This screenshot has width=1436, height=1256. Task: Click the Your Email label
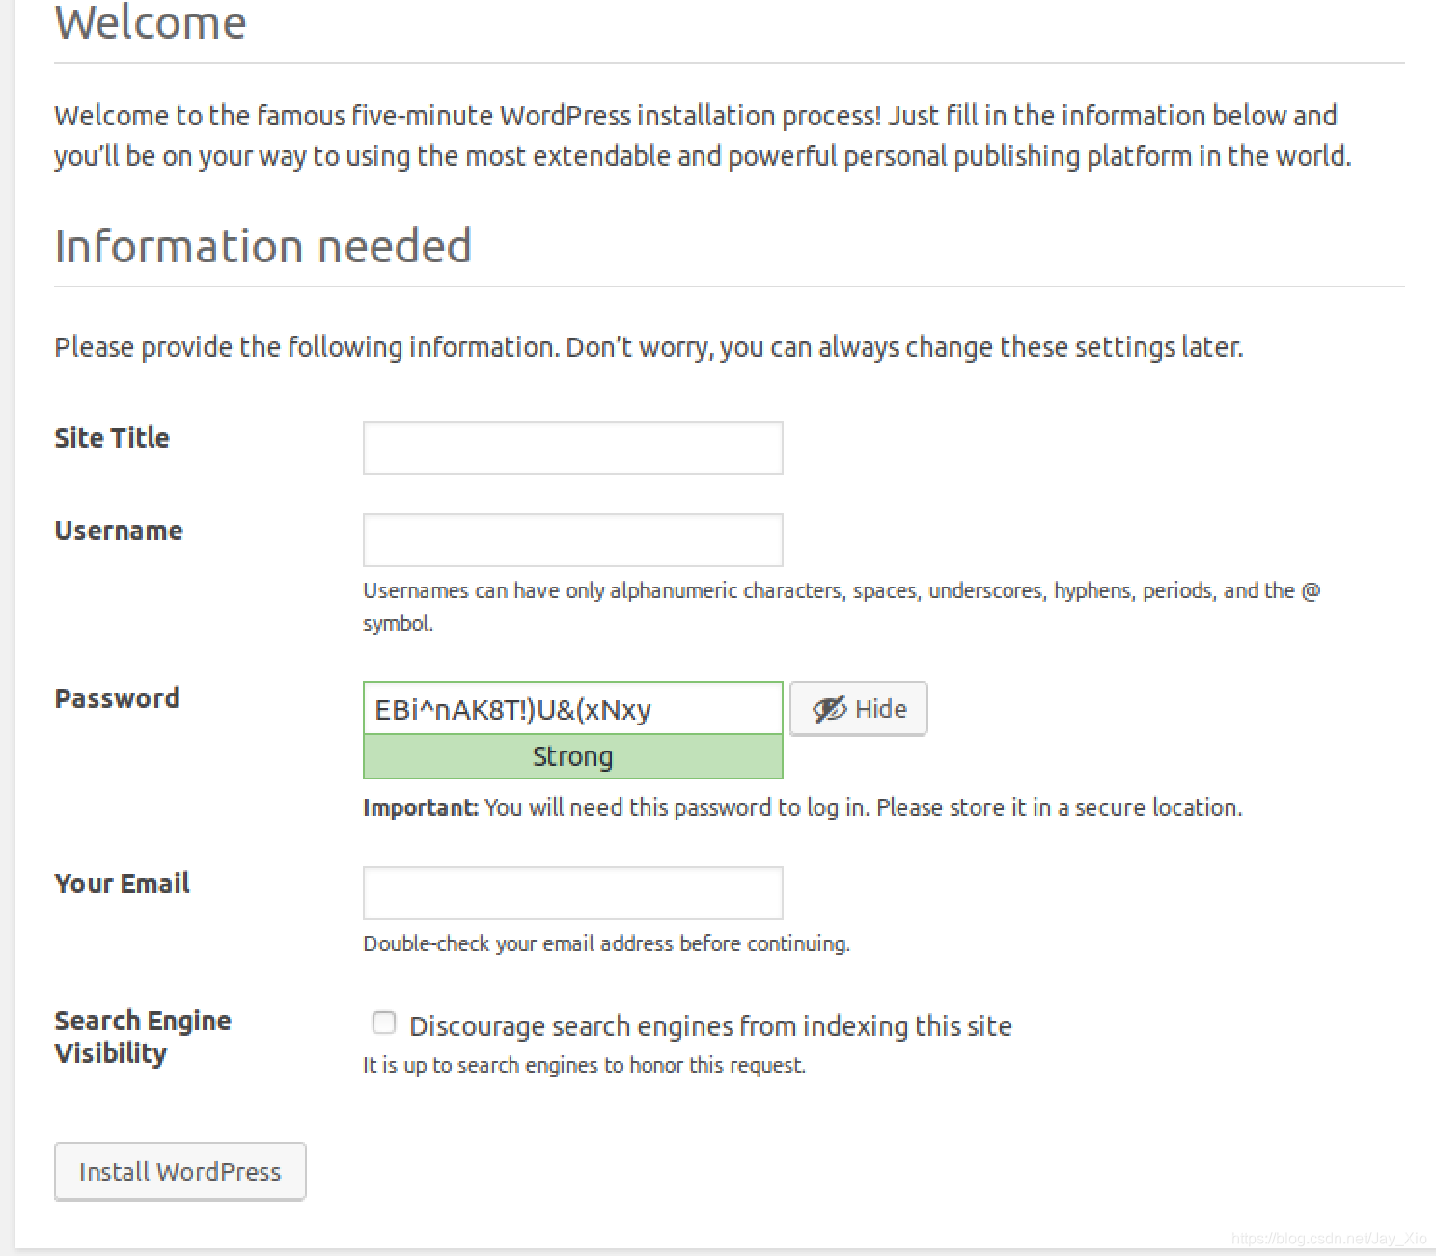[122, 884]
